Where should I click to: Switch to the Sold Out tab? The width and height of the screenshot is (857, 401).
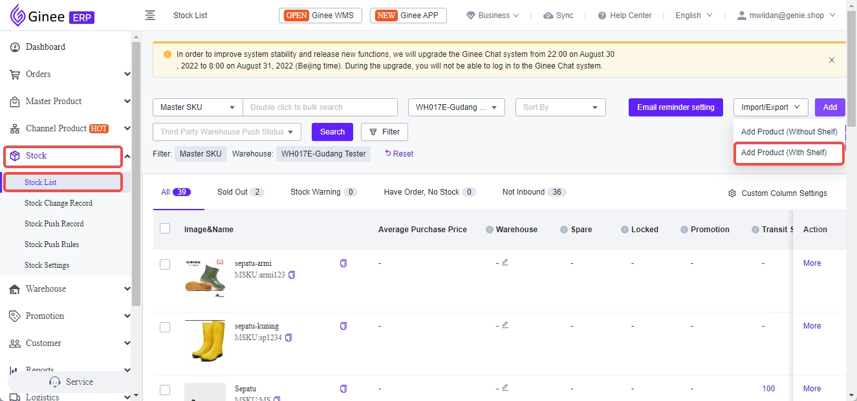tap(241, 192)
